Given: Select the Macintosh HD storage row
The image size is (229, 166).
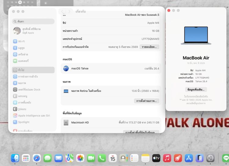Looking at the screenshot, I should tap(111, 123).
